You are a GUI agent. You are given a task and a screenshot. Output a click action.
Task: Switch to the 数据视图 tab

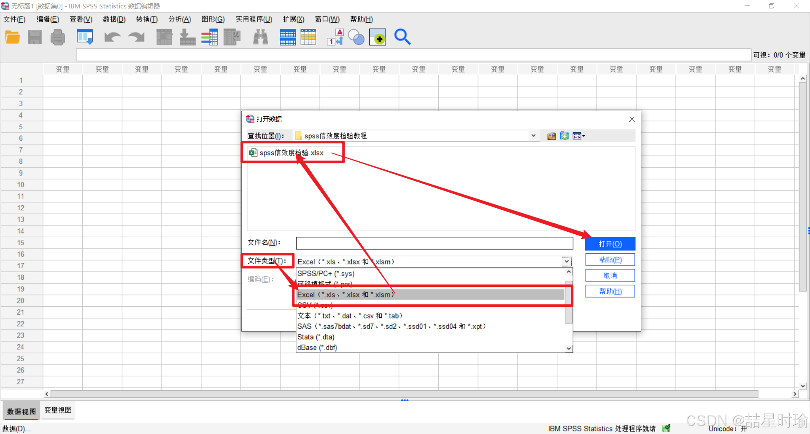[x=22, y=411]
